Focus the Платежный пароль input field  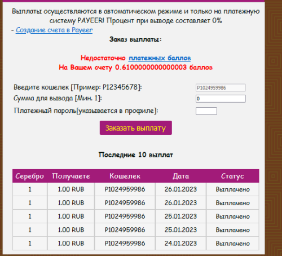click(x=206, y=111)
